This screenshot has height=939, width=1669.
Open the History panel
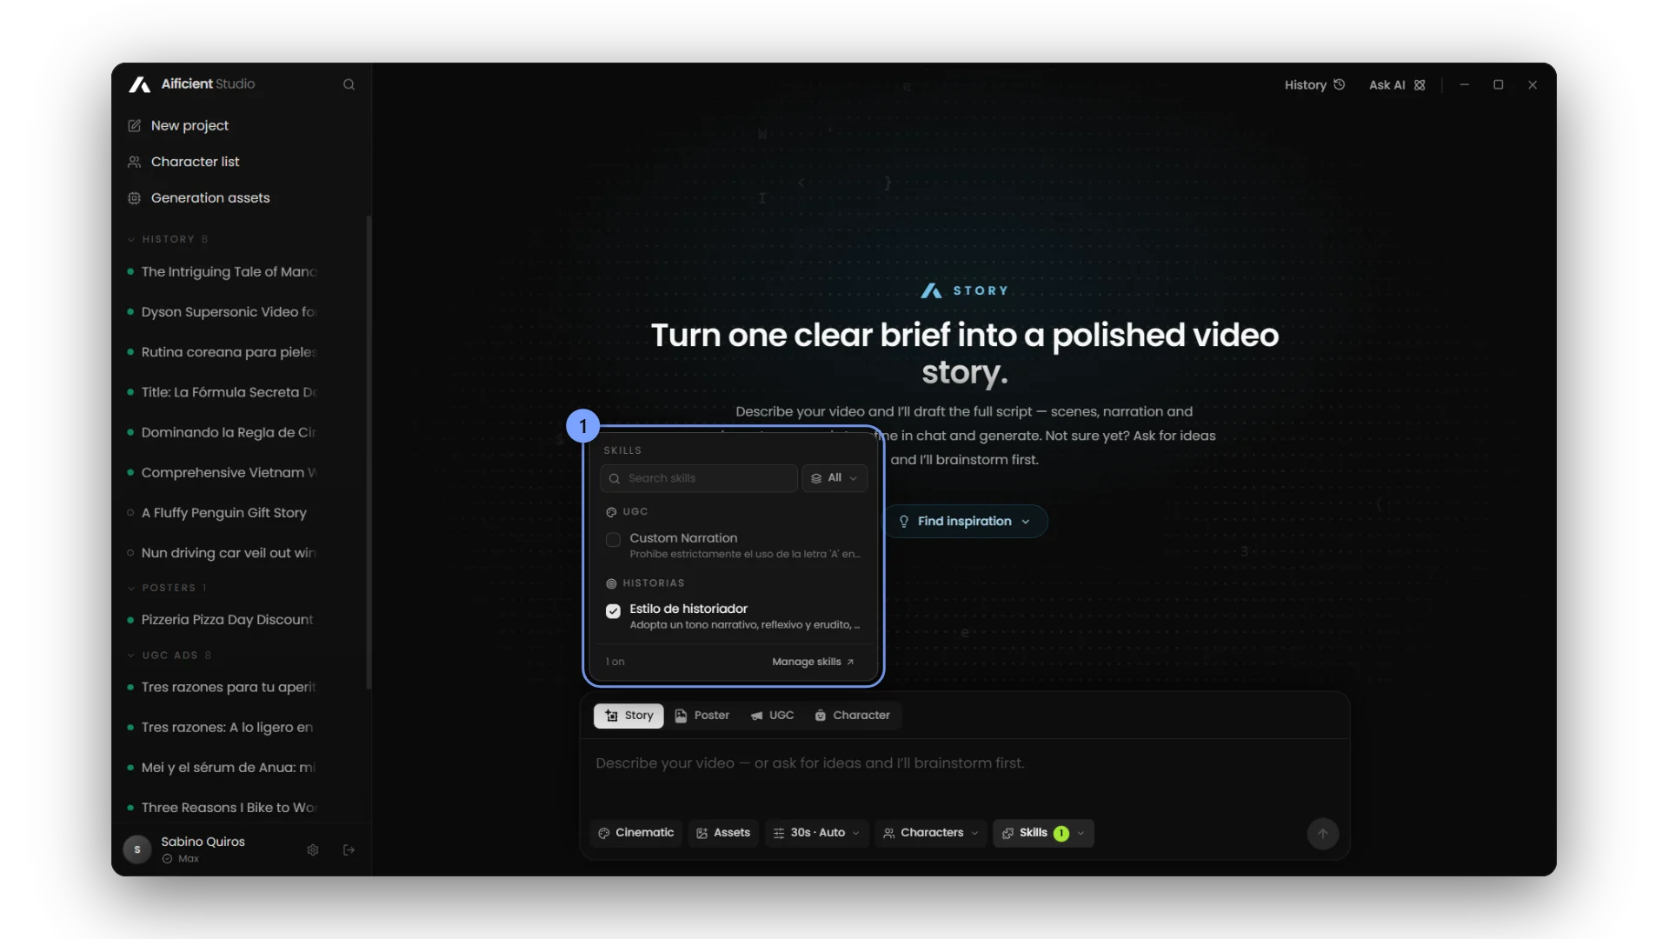(x=1314, y=84)
